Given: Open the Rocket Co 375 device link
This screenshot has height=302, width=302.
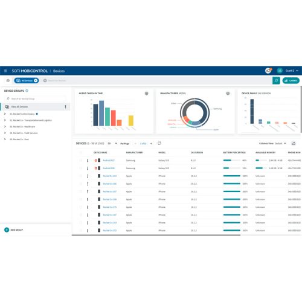Looking at the screenshot, I should tap(110, 207).
